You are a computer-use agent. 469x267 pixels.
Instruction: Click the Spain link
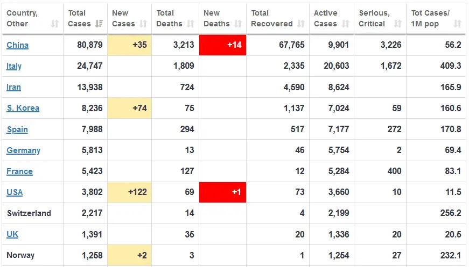click(17, 129)
